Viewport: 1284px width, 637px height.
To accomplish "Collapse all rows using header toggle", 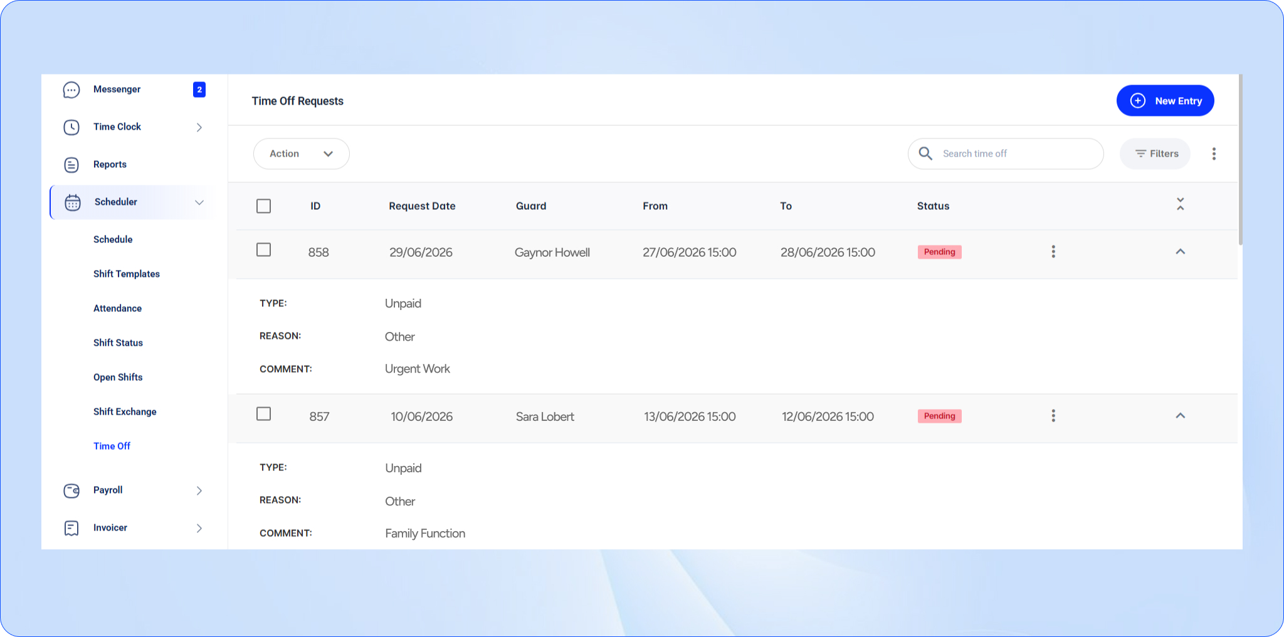I will [x=1181, y=204].
